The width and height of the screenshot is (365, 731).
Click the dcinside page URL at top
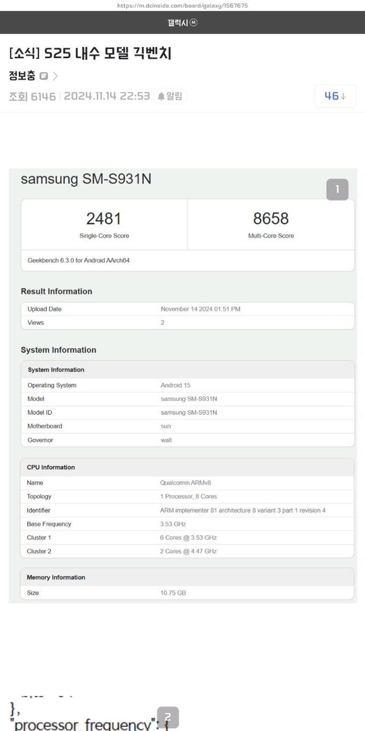click(182, 6)
